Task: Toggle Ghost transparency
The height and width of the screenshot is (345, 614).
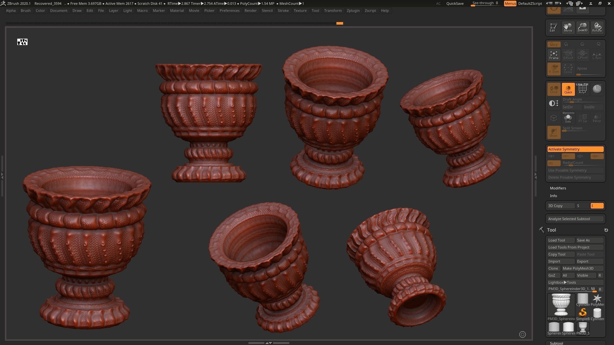Action: pos(554,132)
